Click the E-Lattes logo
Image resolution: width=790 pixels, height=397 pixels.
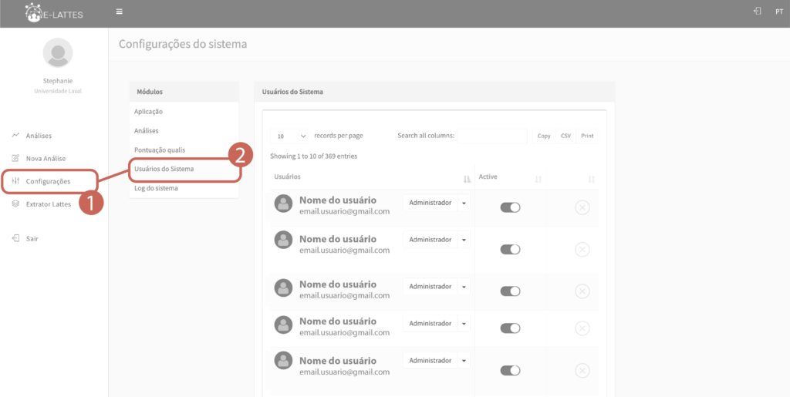54,12
